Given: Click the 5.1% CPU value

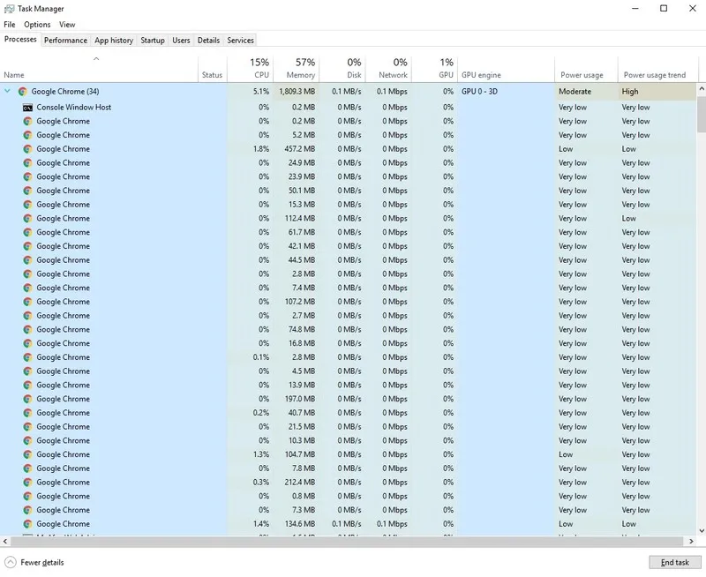Looking at the screenshot, I should (261, 92).
